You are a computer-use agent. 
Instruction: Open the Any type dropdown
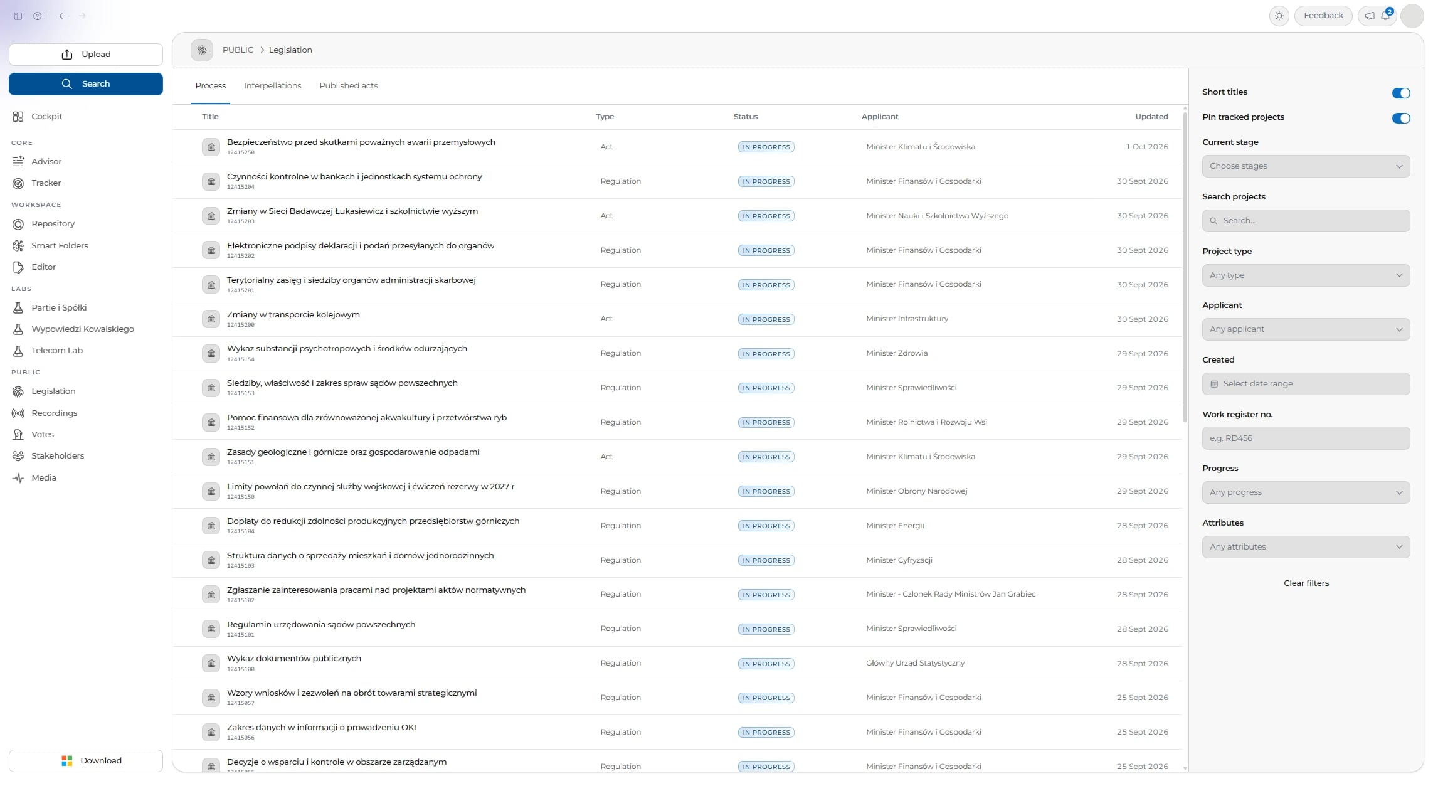pos(1306,275)
